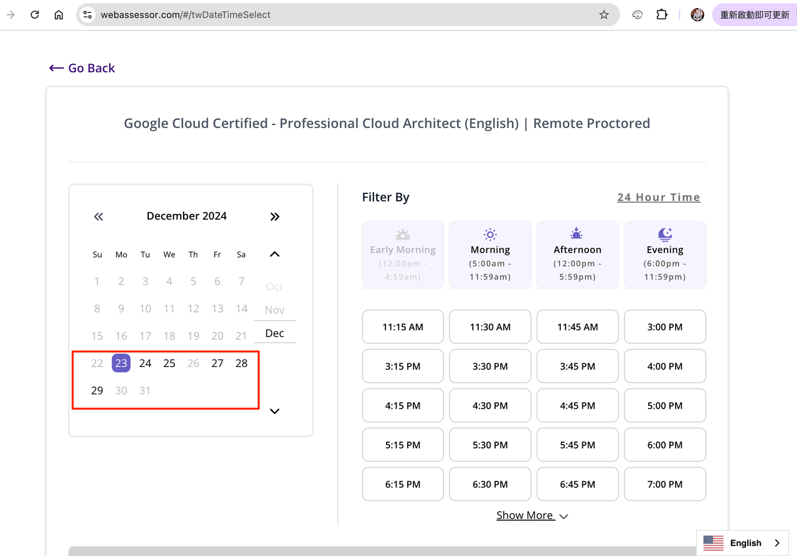This screenshot has width=797, height=556.
Task: Click the Go Back link
Action: point(82,68)
